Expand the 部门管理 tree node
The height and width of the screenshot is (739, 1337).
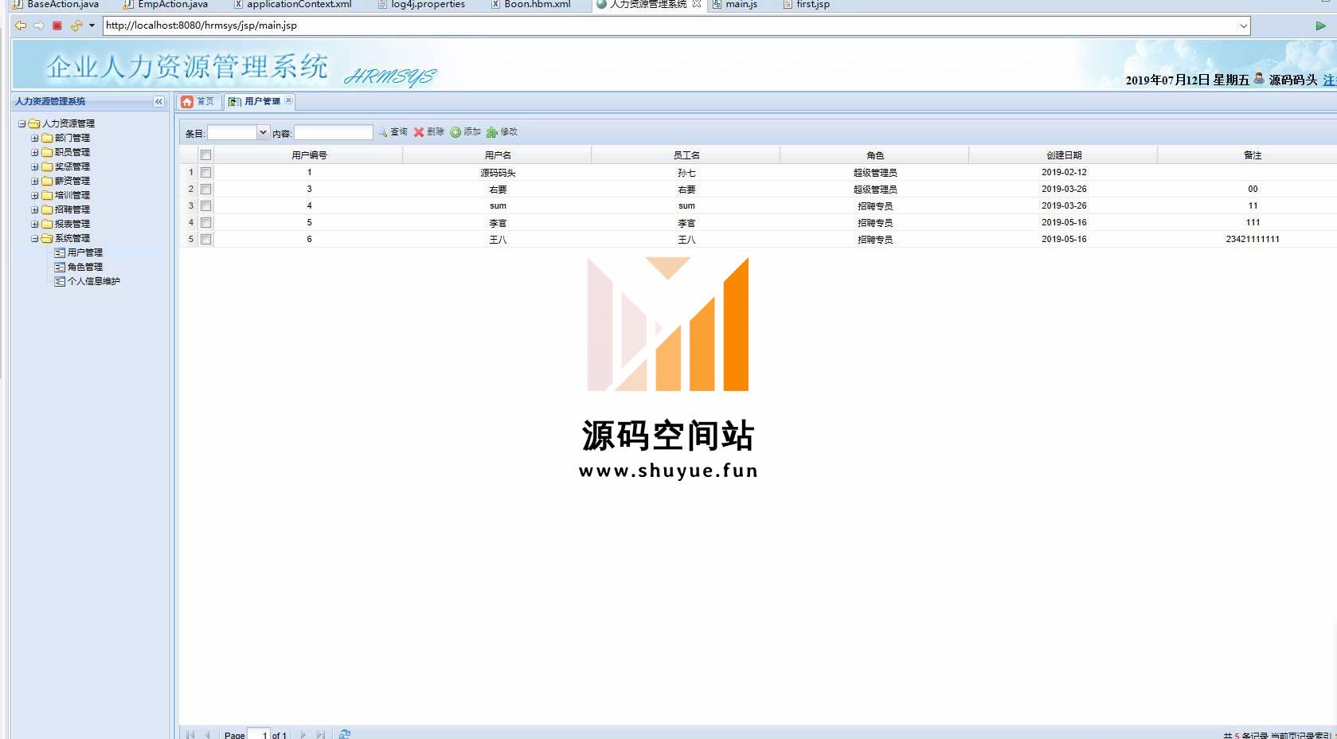click(x=35, y=138)
